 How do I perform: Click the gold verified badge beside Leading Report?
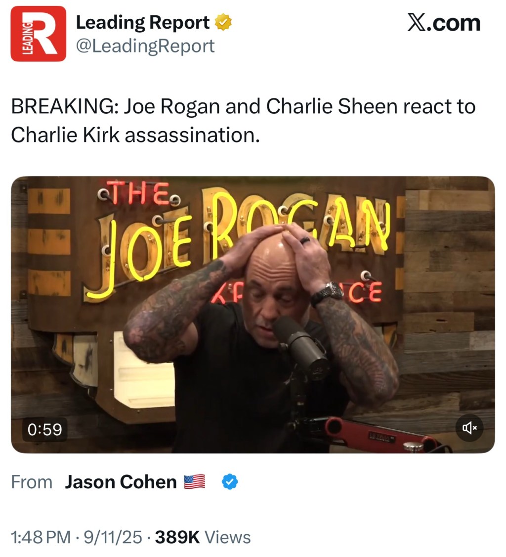(x=223, y=22)
